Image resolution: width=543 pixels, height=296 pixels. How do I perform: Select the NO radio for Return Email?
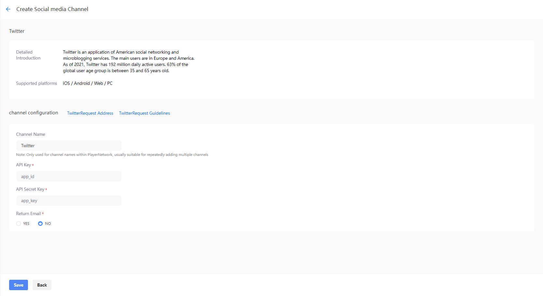coord(40,224)
